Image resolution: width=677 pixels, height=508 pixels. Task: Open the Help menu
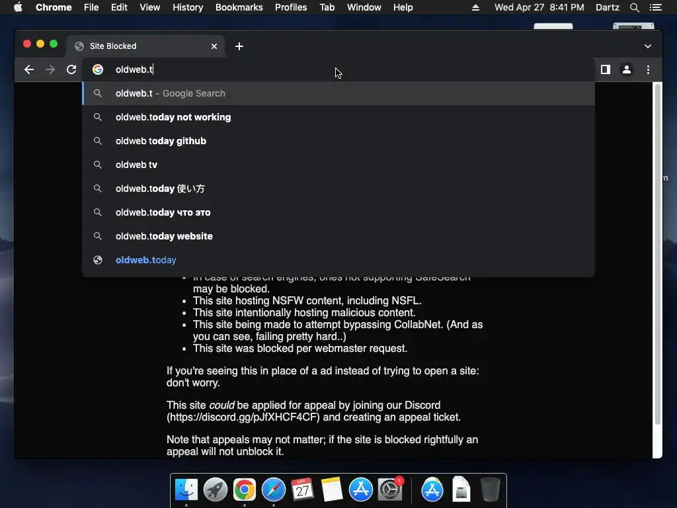[x=403, y=7]
